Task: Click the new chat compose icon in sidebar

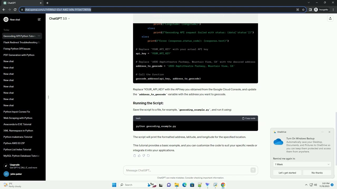Action: point(39,19)
